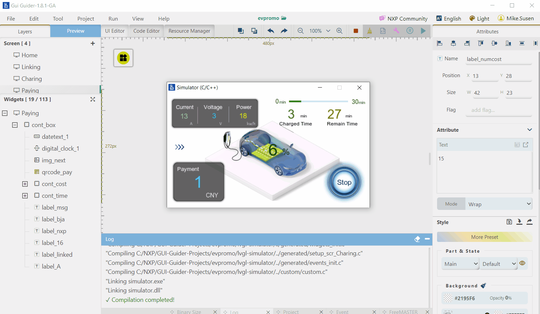The height and width of the screenshot is (314, 540).
Task: Select the align-top widgets icon
Action: click(x=481, y=43)
